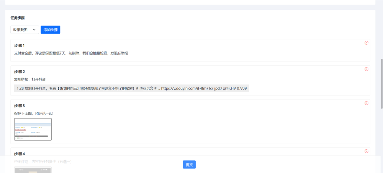Click the 步骤 4 title label
Image resolution: width=383 pixels, height=173 pixels.
[19, 154]
